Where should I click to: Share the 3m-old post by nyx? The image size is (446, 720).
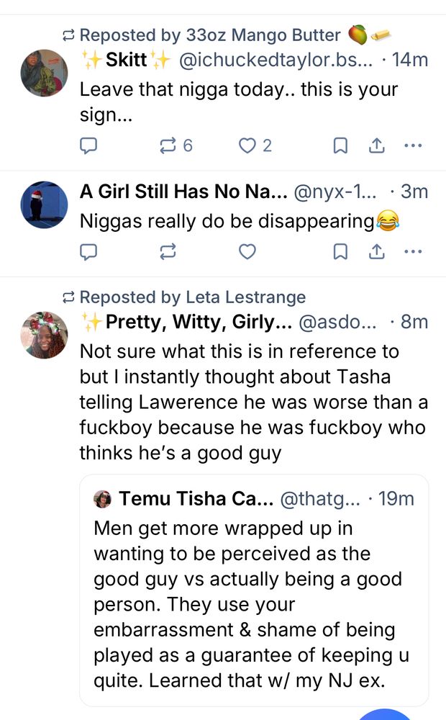(x=376, y=252)
